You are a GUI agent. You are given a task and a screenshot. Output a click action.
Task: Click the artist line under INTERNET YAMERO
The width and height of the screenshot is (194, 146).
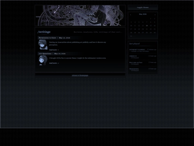coord(139,51)
